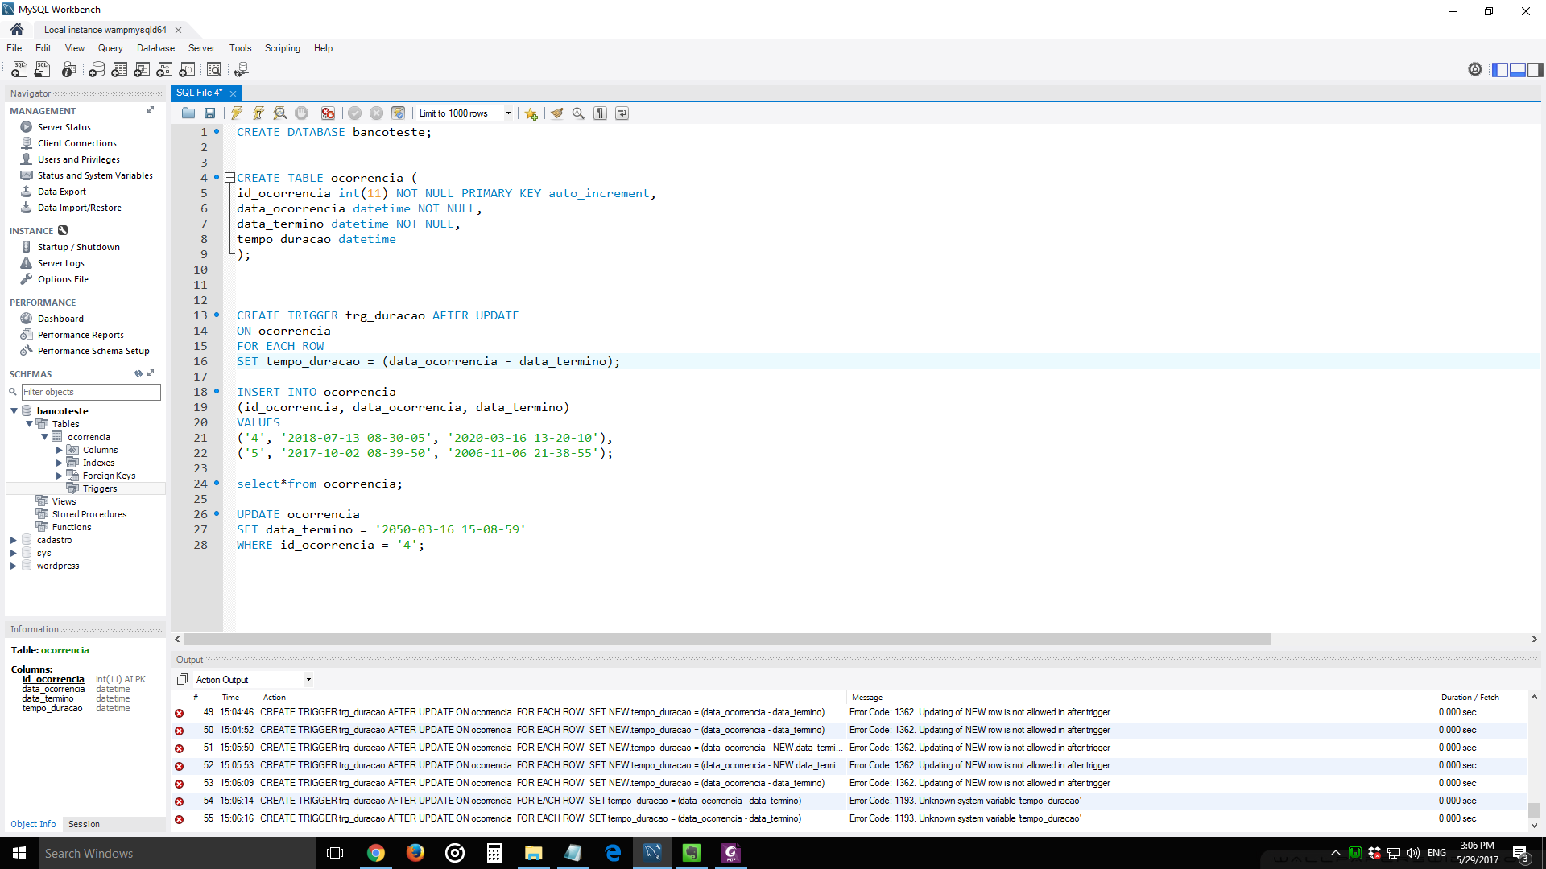Screen dimensions: 1546x869
Task: Commit transaction icon
Action: coord(355,113)
